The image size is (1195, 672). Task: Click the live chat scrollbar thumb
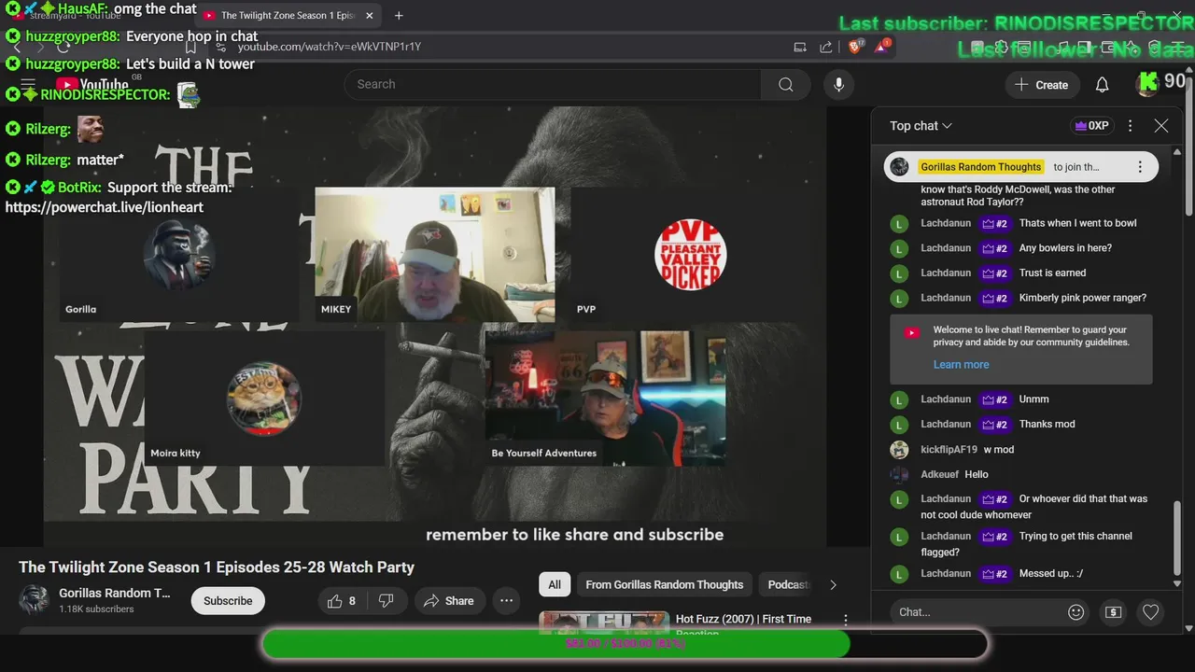(x=1177, y=539)
